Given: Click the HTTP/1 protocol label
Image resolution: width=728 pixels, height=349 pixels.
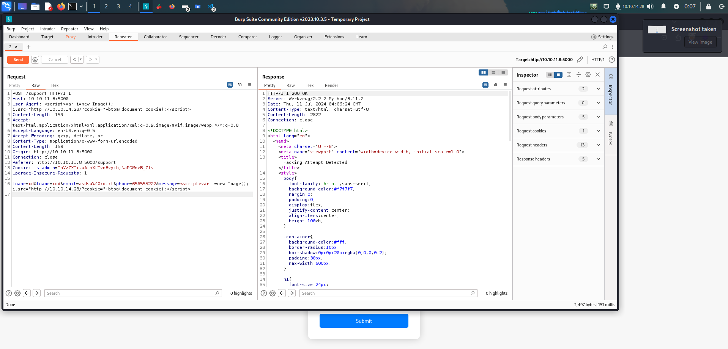Looking at the screenshot, I should [598, 60].
